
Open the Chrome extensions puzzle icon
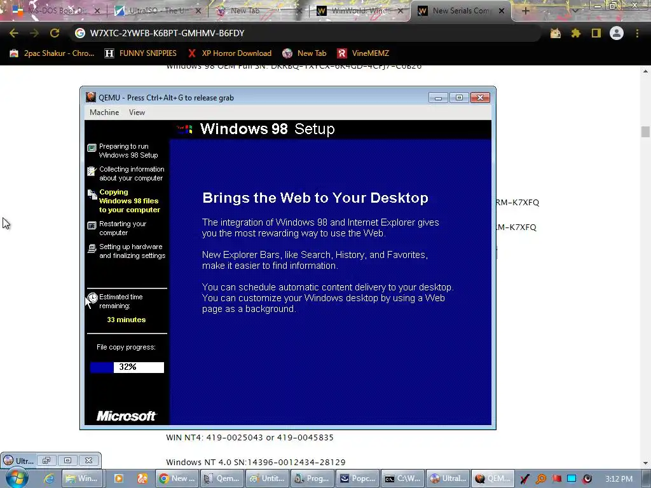tap(575, 33)
